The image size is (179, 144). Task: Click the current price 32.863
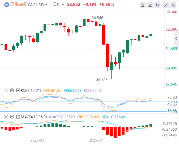pyautogui.click(x=74, y=5)
